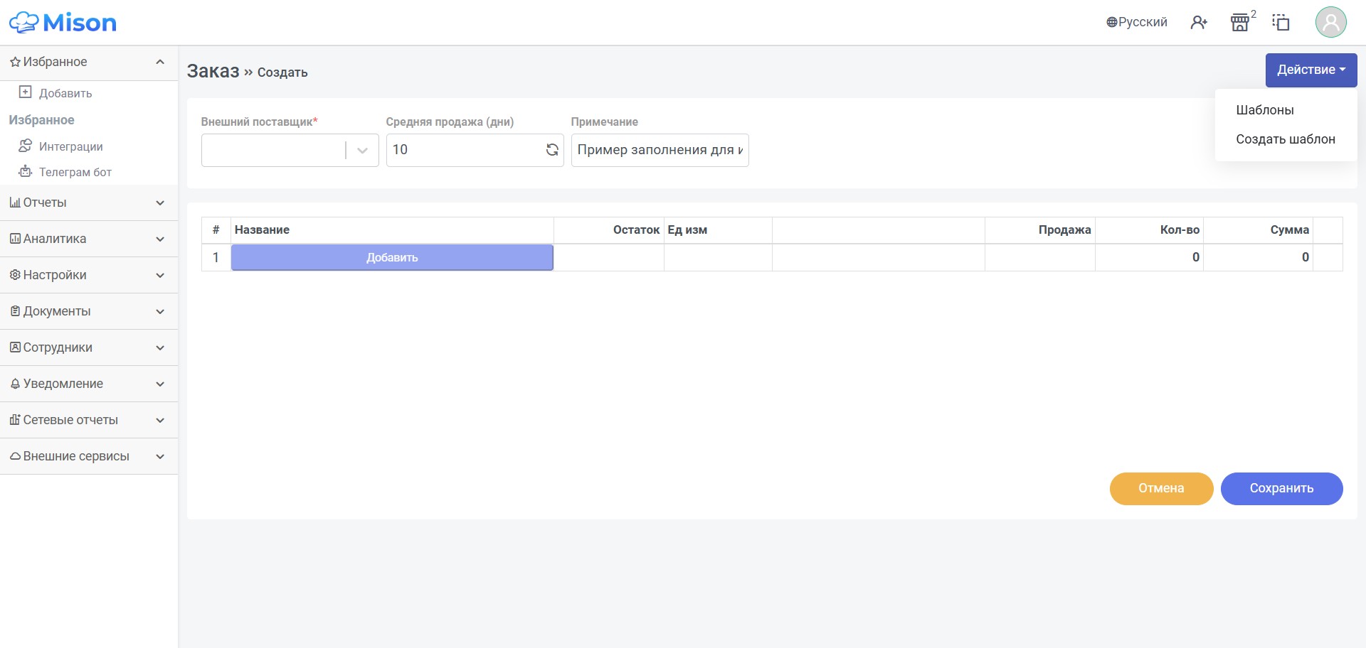Click the globe language selector Русский
The width and height of the screenshot is (1366, 648).
pyautogui.click(x=1136, y=22)
